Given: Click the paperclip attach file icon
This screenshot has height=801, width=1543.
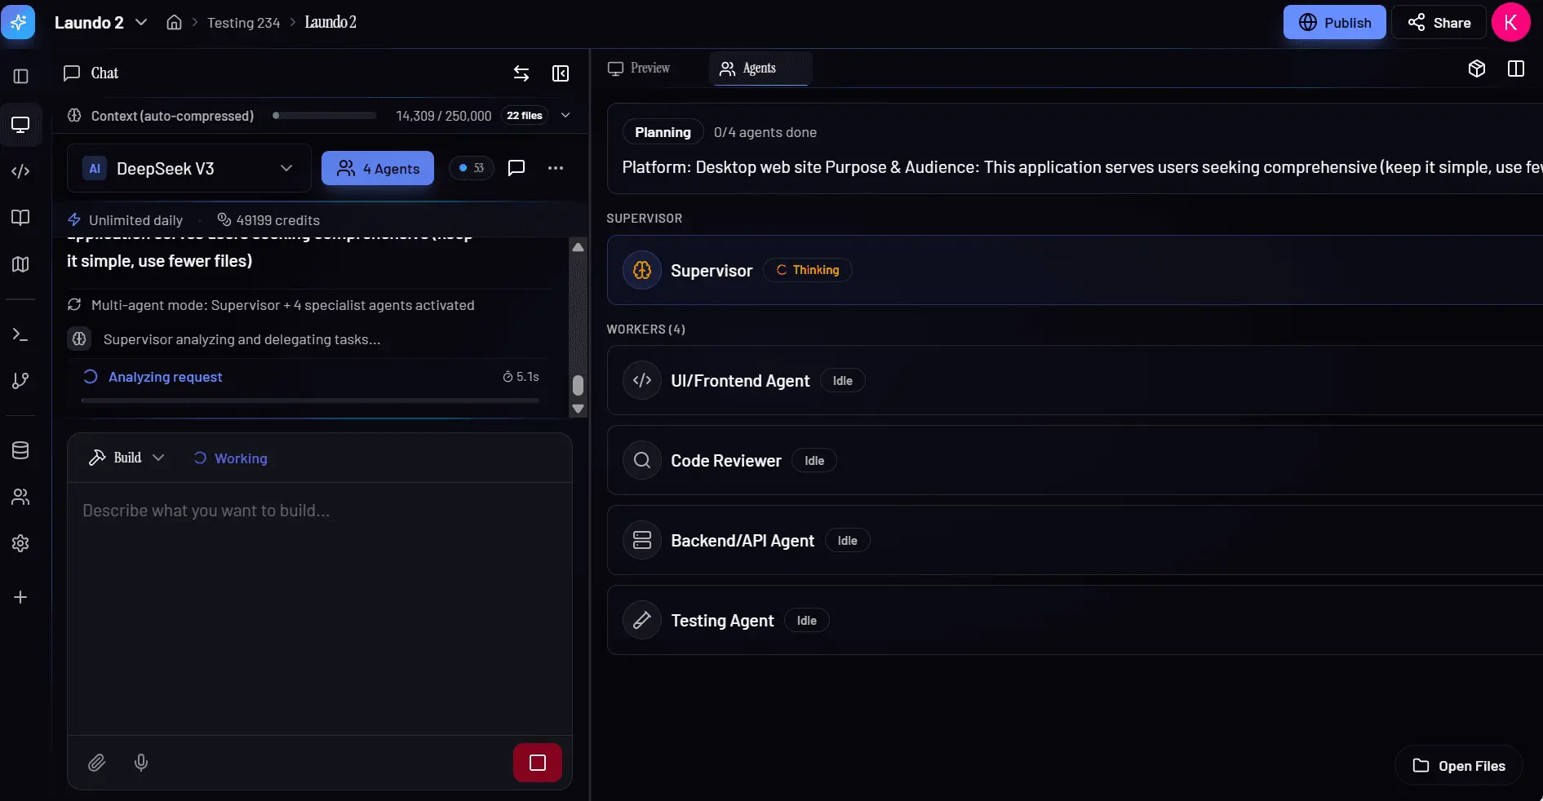Looking at the screenshot, I should click(x=97, y=763).
